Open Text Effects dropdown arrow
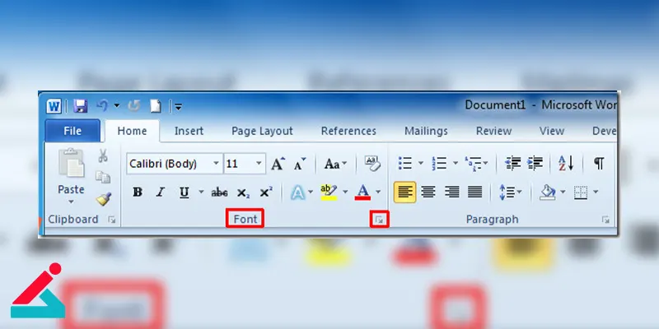Screen dimensions: 659x329 click(x=311, y=192)
